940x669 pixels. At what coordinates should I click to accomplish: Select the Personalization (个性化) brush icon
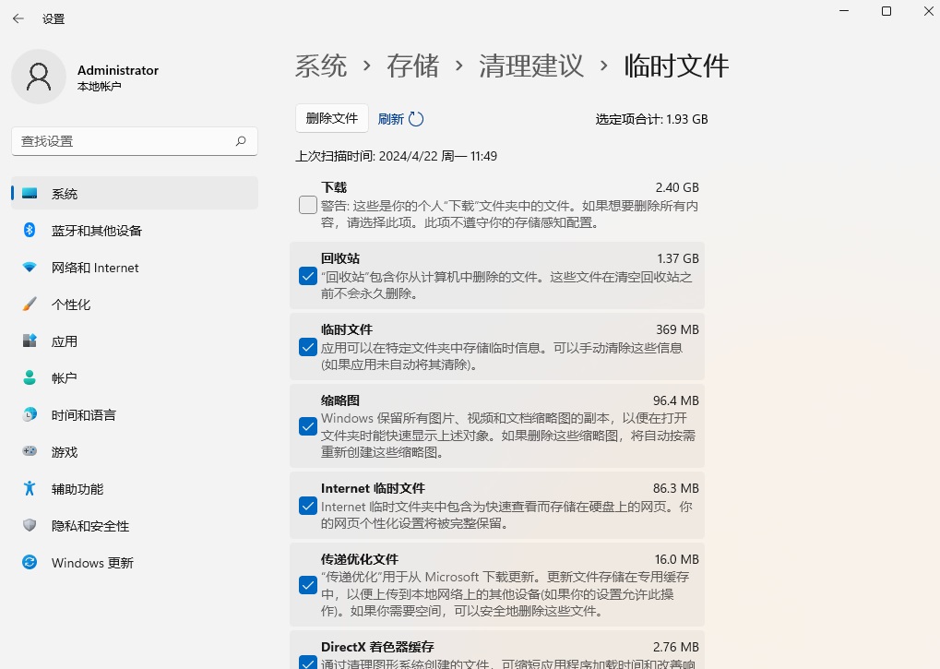coord(28,304)
